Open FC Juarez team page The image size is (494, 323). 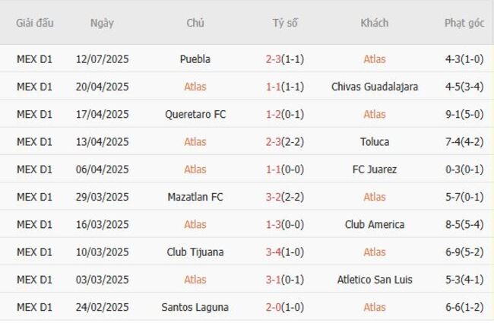coord(374,169)
